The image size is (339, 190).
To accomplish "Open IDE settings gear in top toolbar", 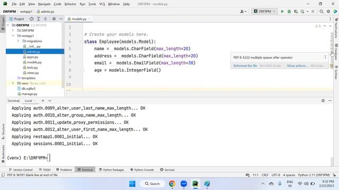I will coord(328,12).
